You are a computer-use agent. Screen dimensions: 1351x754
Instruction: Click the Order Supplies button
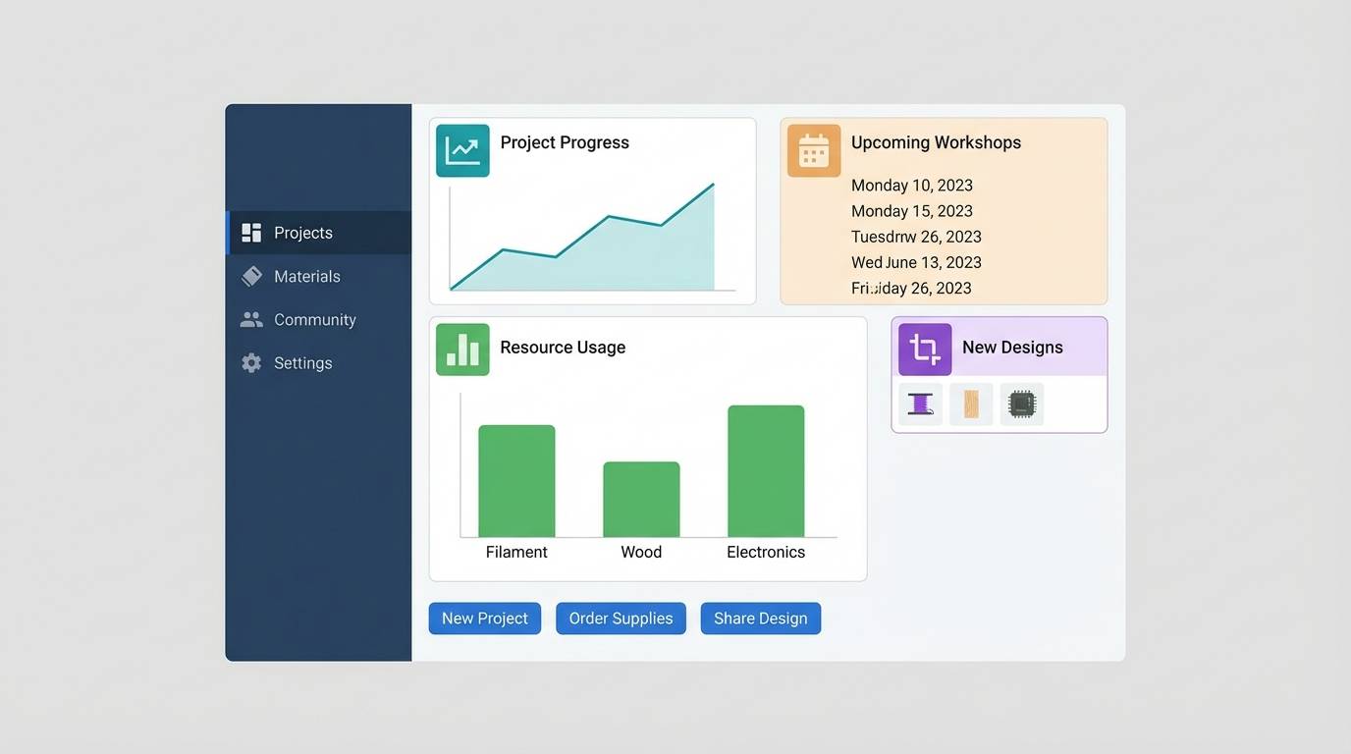(x=621, y=619)
